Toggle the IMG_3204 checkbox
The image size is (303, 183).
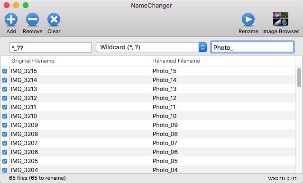click(5, 170)
